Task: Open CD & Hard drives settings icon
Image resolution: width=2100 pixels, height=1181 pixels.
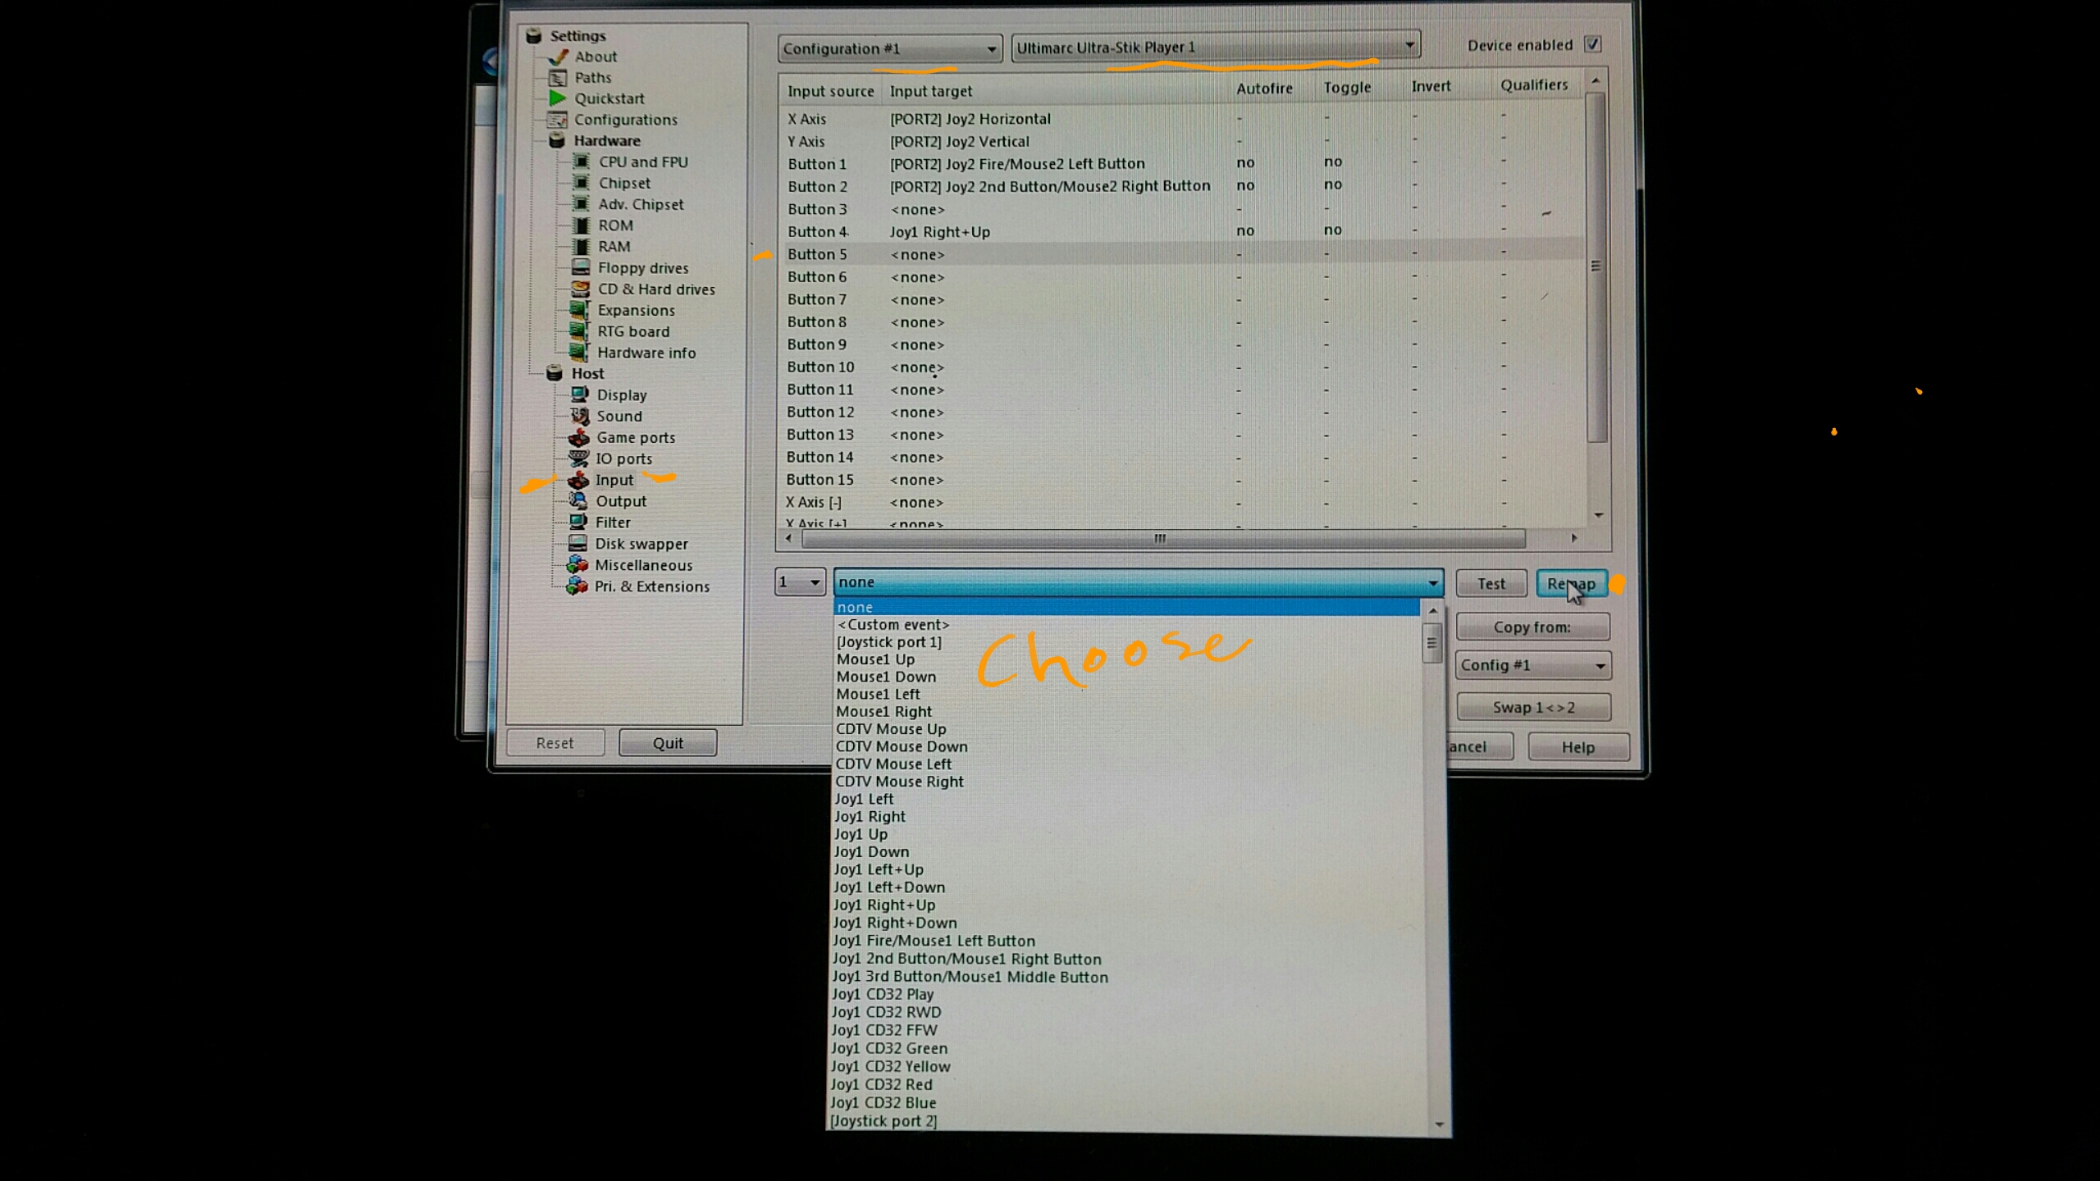Action: coord(582,289)
